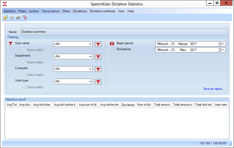The width and height of the screenshot is (234, 148).
Task: Expand the Department dropdown
Action: point(90,57)
